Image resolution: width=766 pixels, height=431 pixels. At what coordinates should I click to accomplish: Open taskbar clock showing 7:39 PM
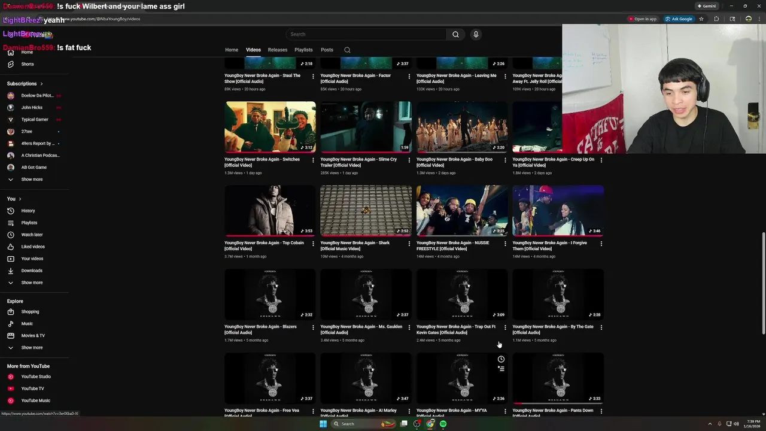point(753,424)
